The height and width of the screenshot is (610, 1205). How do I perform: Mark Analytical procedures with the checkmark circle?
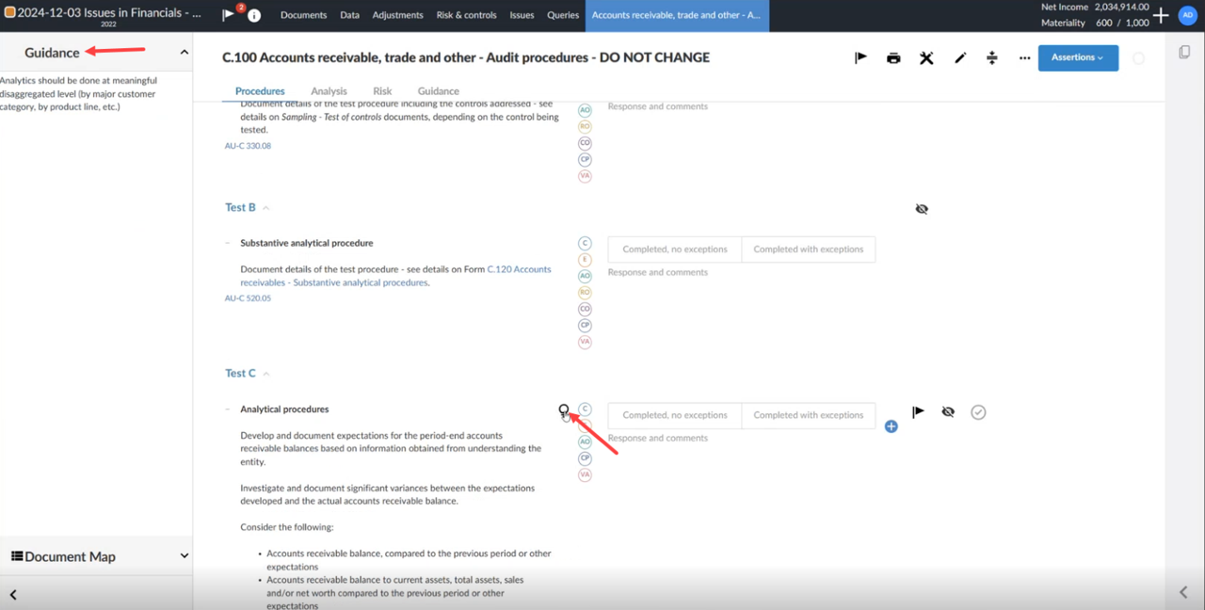[x=978, y=412]
